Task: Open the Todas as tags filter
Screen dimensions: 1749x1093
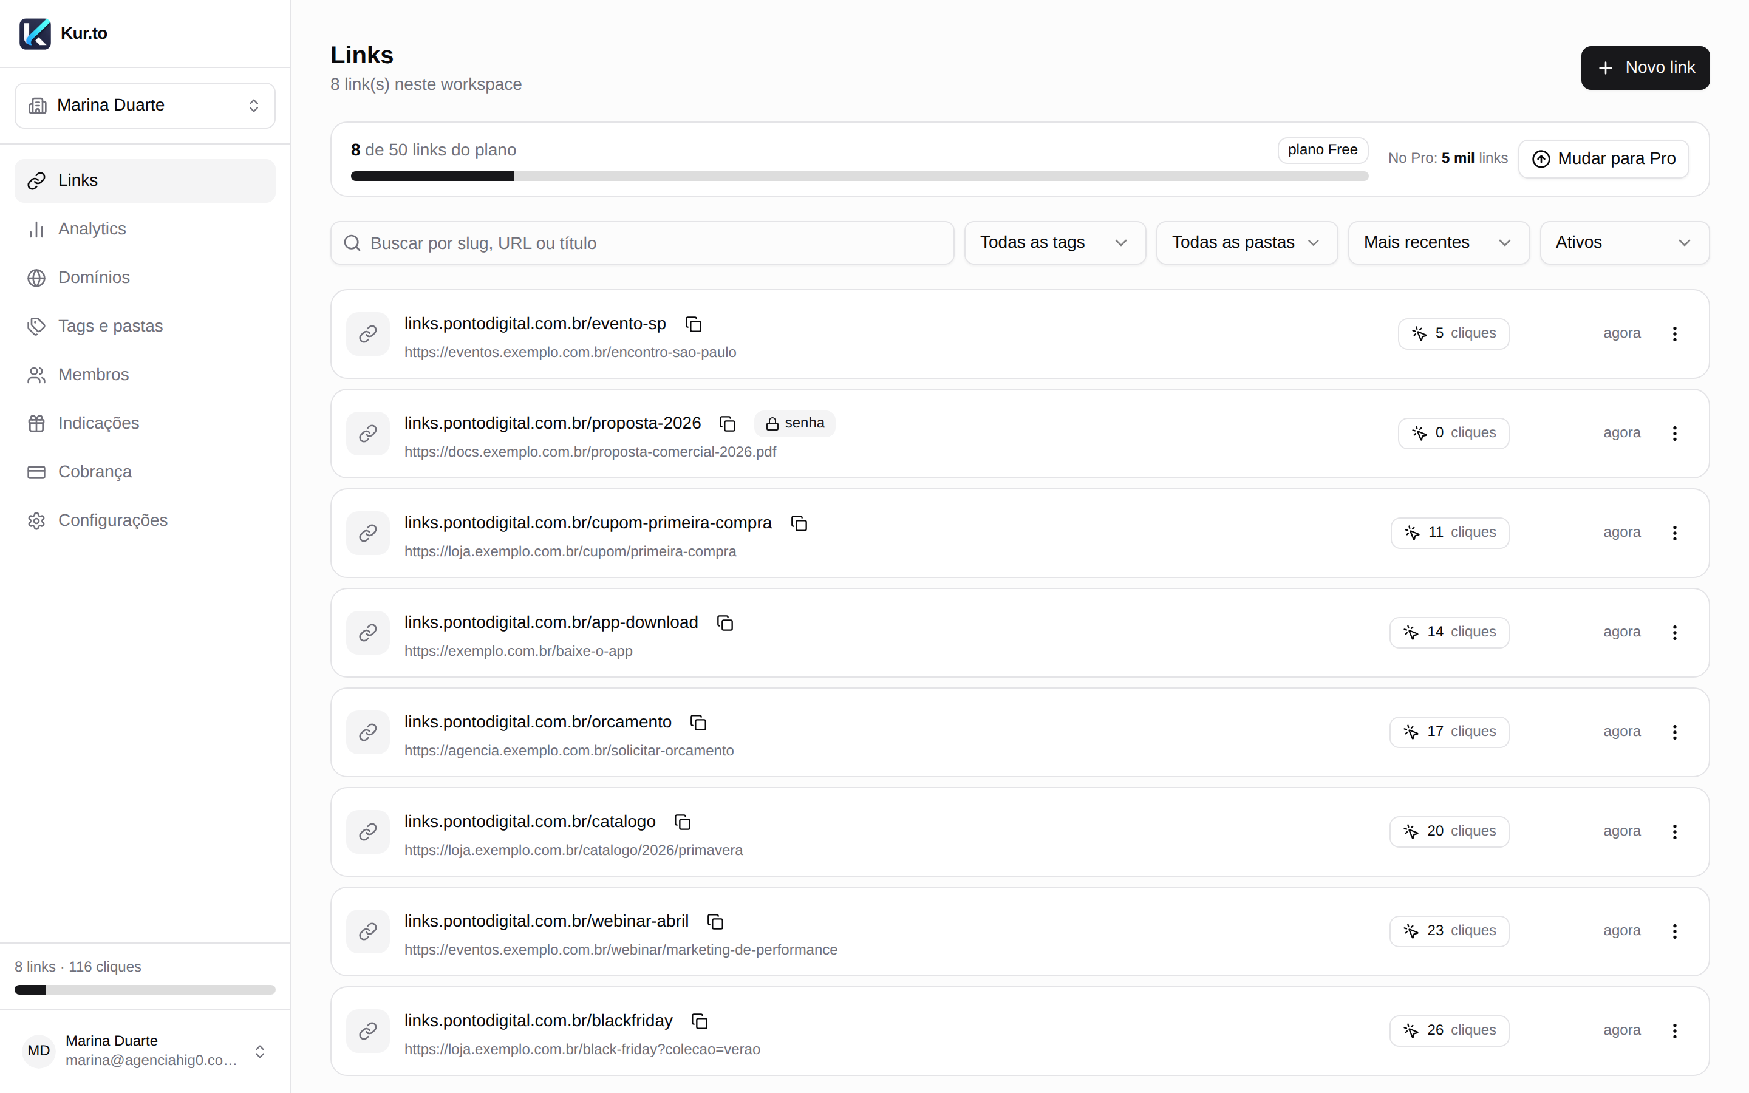Action: pyautogui.click(x=1055, y=243)
